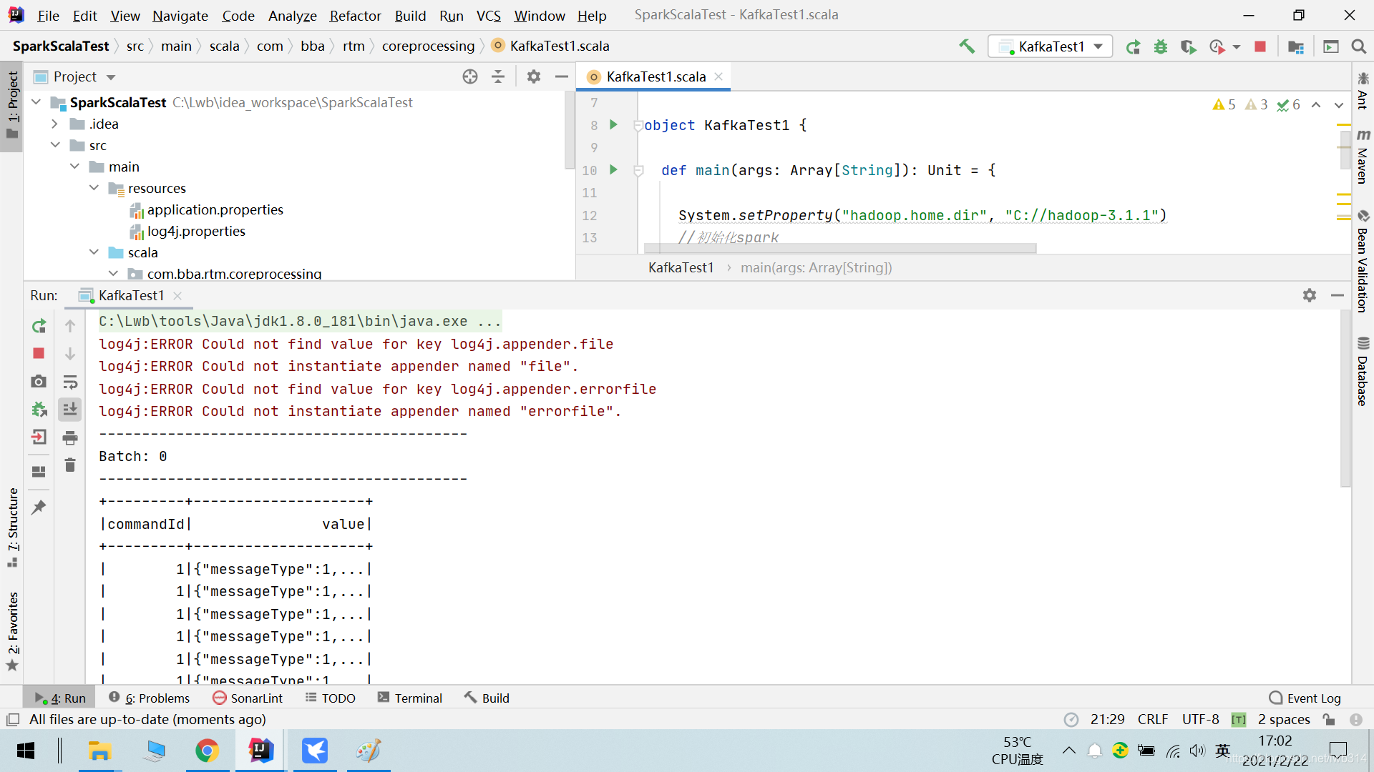The height and width of the screenshot is (772, 1374).
Task: Collapse the resources folder
Action: (94, 188)
